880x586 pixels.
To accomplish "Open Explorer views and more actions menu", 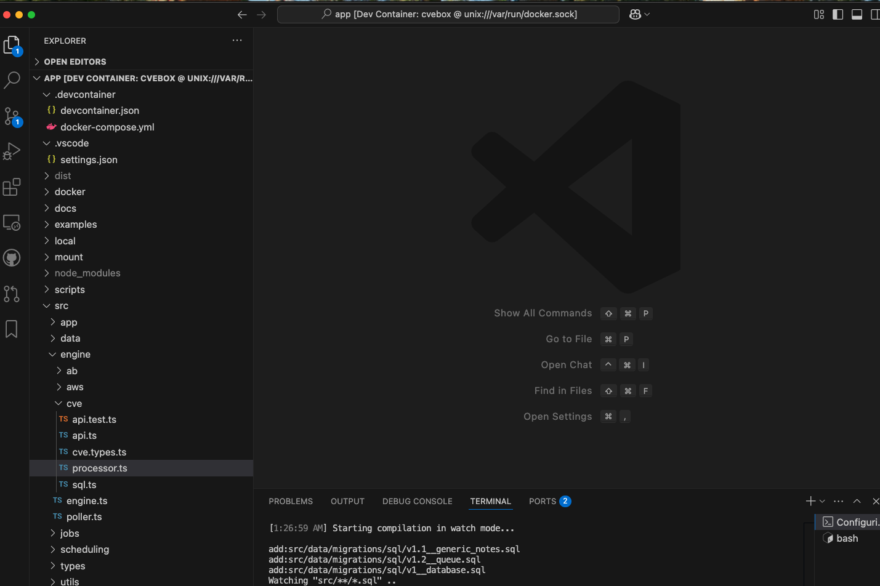I will tap(237, 41).
